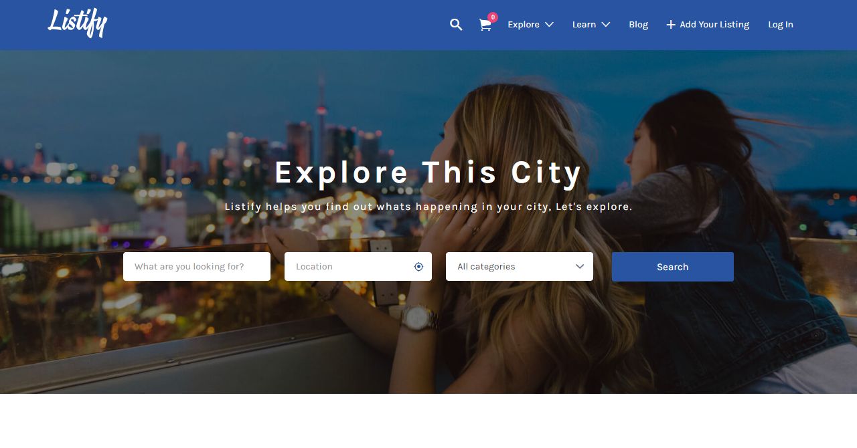Open the Learn menu
The width and height of the screenshot is (857, 448).
coord(584,25)
